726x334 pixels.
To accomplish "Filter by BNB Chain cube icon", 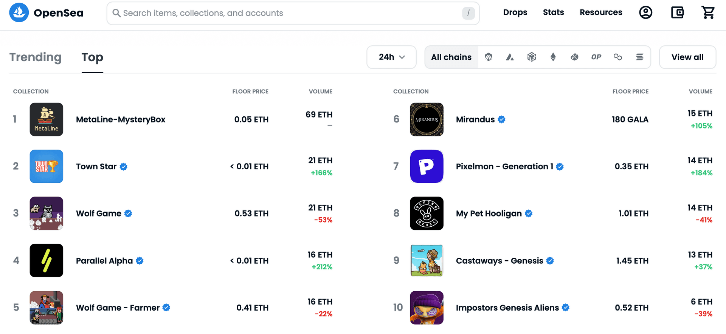I will [x=532, y=57].
